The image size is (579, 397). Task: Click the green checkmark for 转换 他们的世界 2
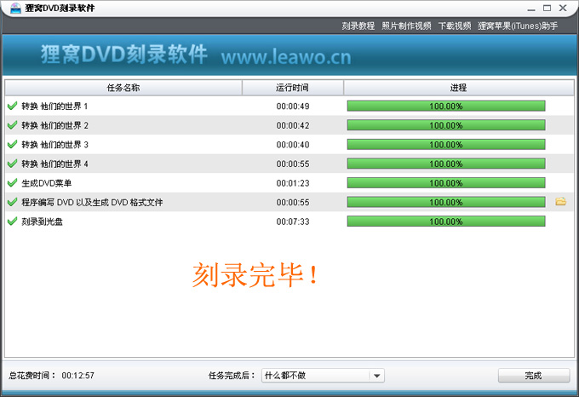pyautogui.click(x=13, y=125)
